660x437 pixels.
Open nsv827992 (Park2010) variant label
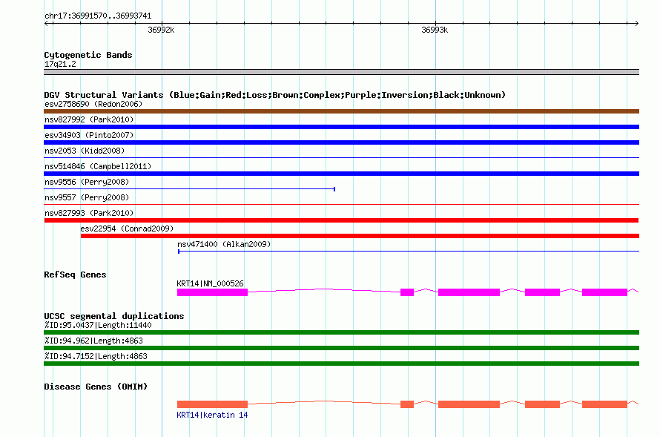89,119
